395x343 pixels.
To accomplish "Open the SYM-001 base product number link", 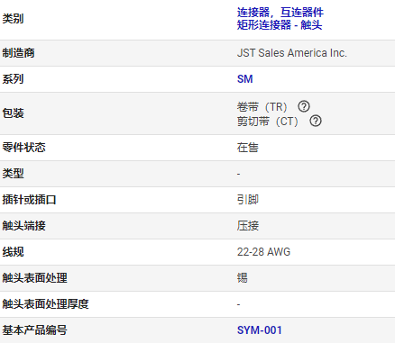I will (x=260, y=330).
